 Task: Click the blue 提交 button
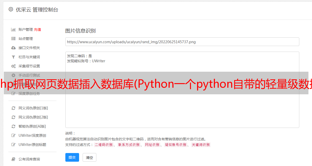click(72, 157)
